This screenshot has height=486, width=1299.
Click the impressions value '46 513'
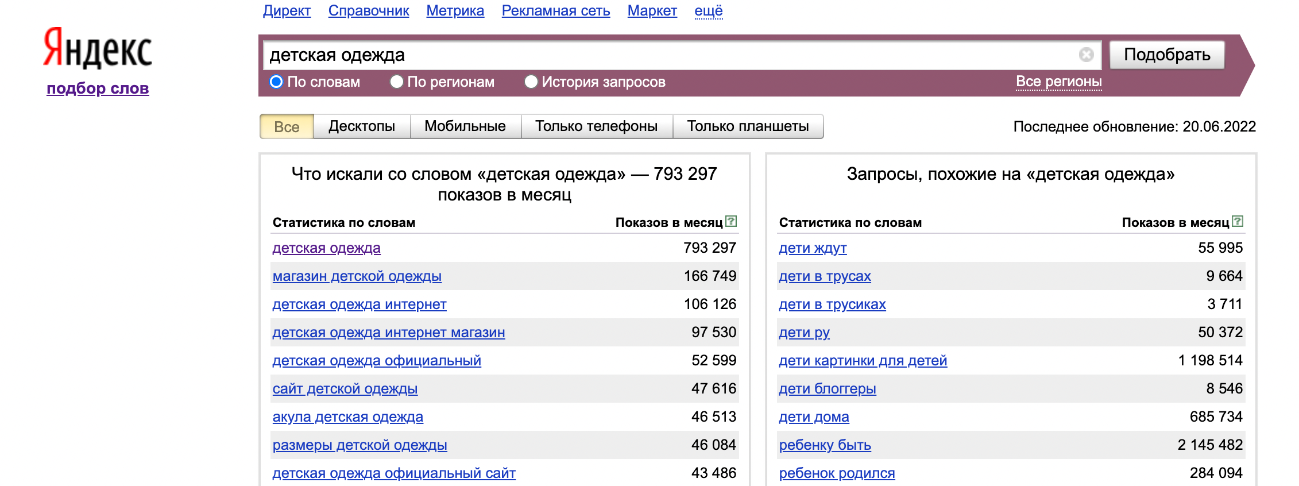(x=714, y=417)
